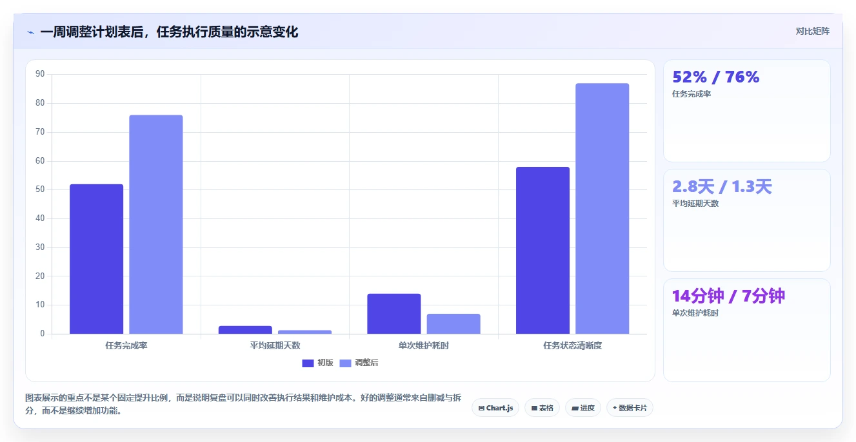Click the footer note starting 图表展示的重点

pyautogui.click(x=243, y=404)
